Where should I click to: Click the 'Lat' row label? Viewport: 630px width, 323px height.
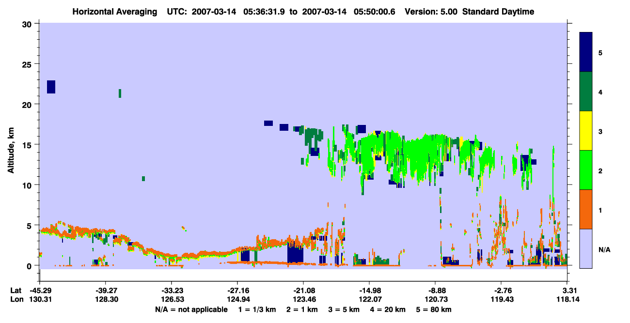[x=16, y=291]
